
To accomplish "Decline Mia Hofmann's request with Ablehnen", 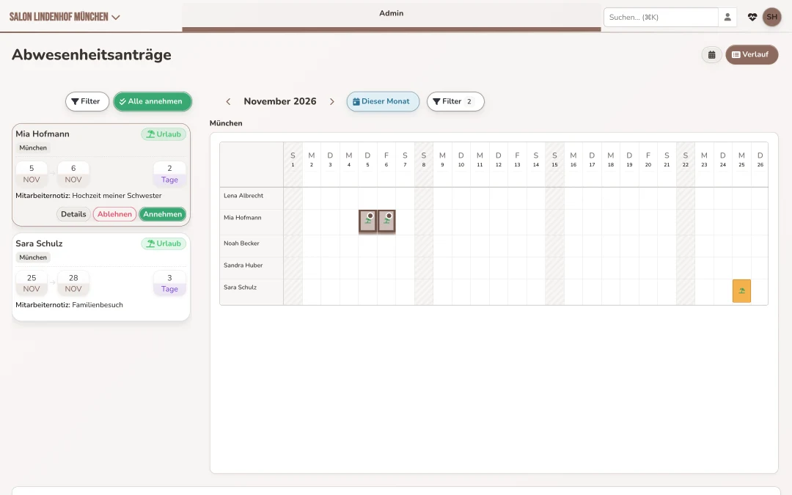I will click(x=114, y=214).
